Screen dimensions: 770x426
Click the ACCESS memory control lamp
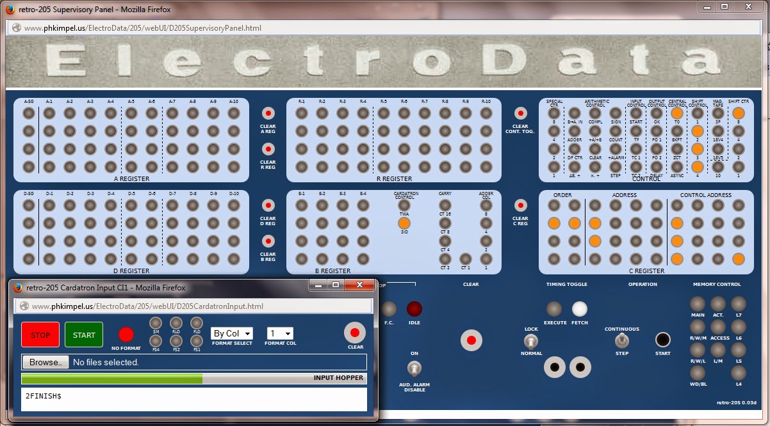(x=718, y=327)
